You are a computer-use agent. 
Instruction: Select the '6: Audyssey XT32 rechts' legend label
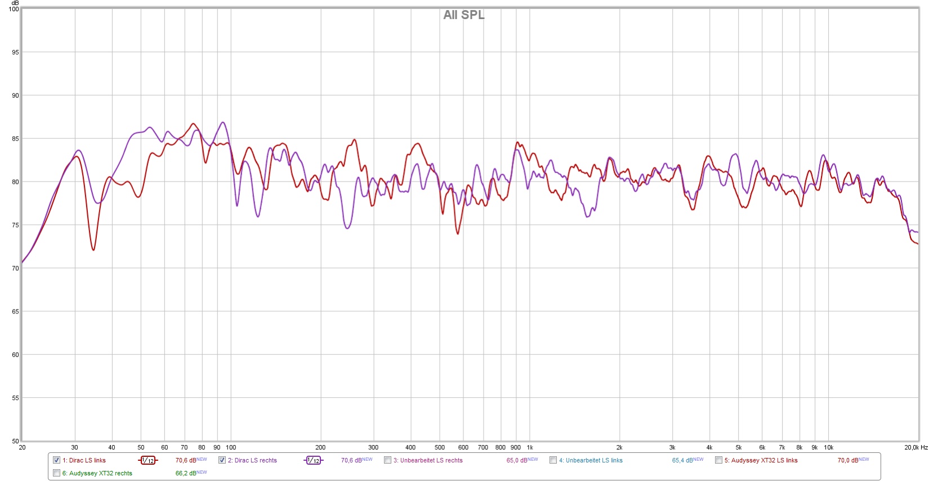click(97, 473)
